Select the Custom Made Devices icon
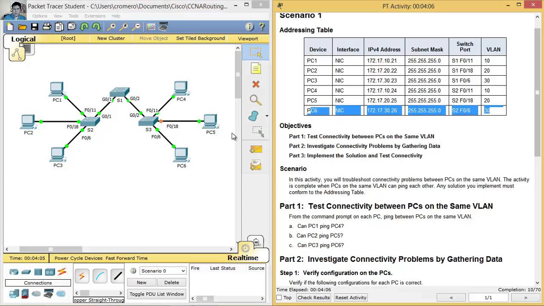This screenshot has width=544, height=306. [x=48, y=293]
